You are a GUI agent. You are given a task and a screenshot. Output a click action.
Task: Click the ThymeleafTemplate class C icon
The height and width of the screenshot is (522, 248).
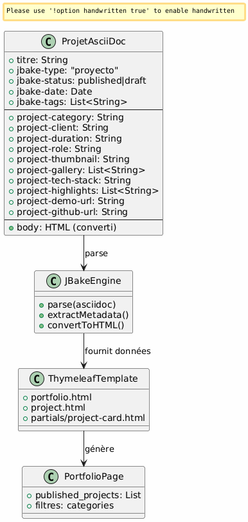pos(36,378)
